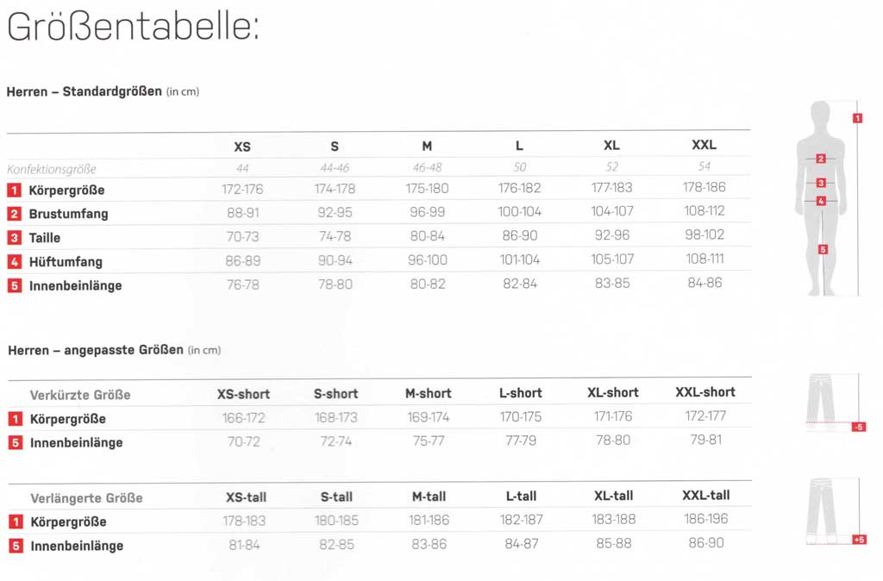Click the Brustumfang value 96-99

pos(427,212)
